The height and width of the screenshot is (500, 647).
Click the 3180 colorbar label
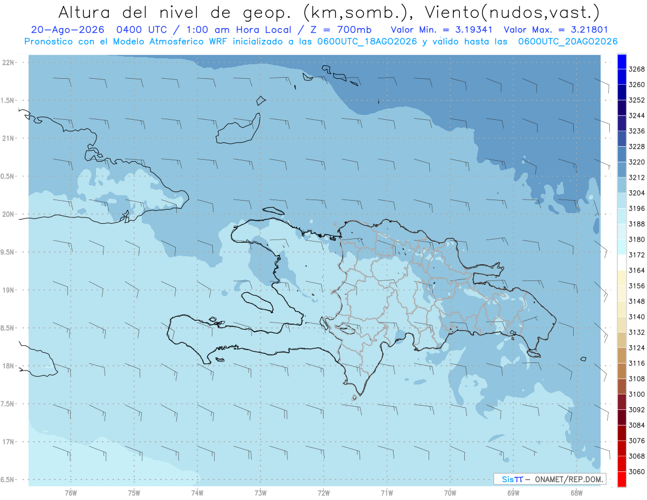[636, 239]
